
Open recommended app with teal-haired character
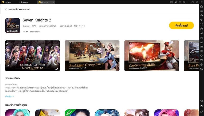pyautogui.click(x=18, y=113)
